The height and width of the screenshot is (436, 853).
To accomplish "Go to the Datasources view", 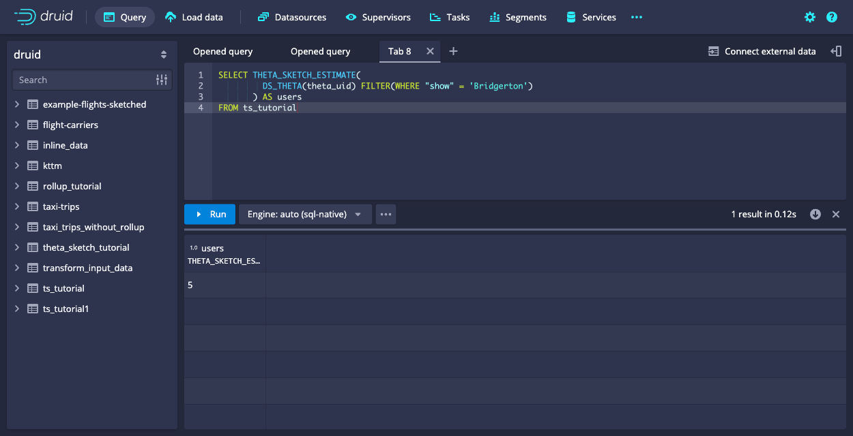I will (x=292, y=17).
